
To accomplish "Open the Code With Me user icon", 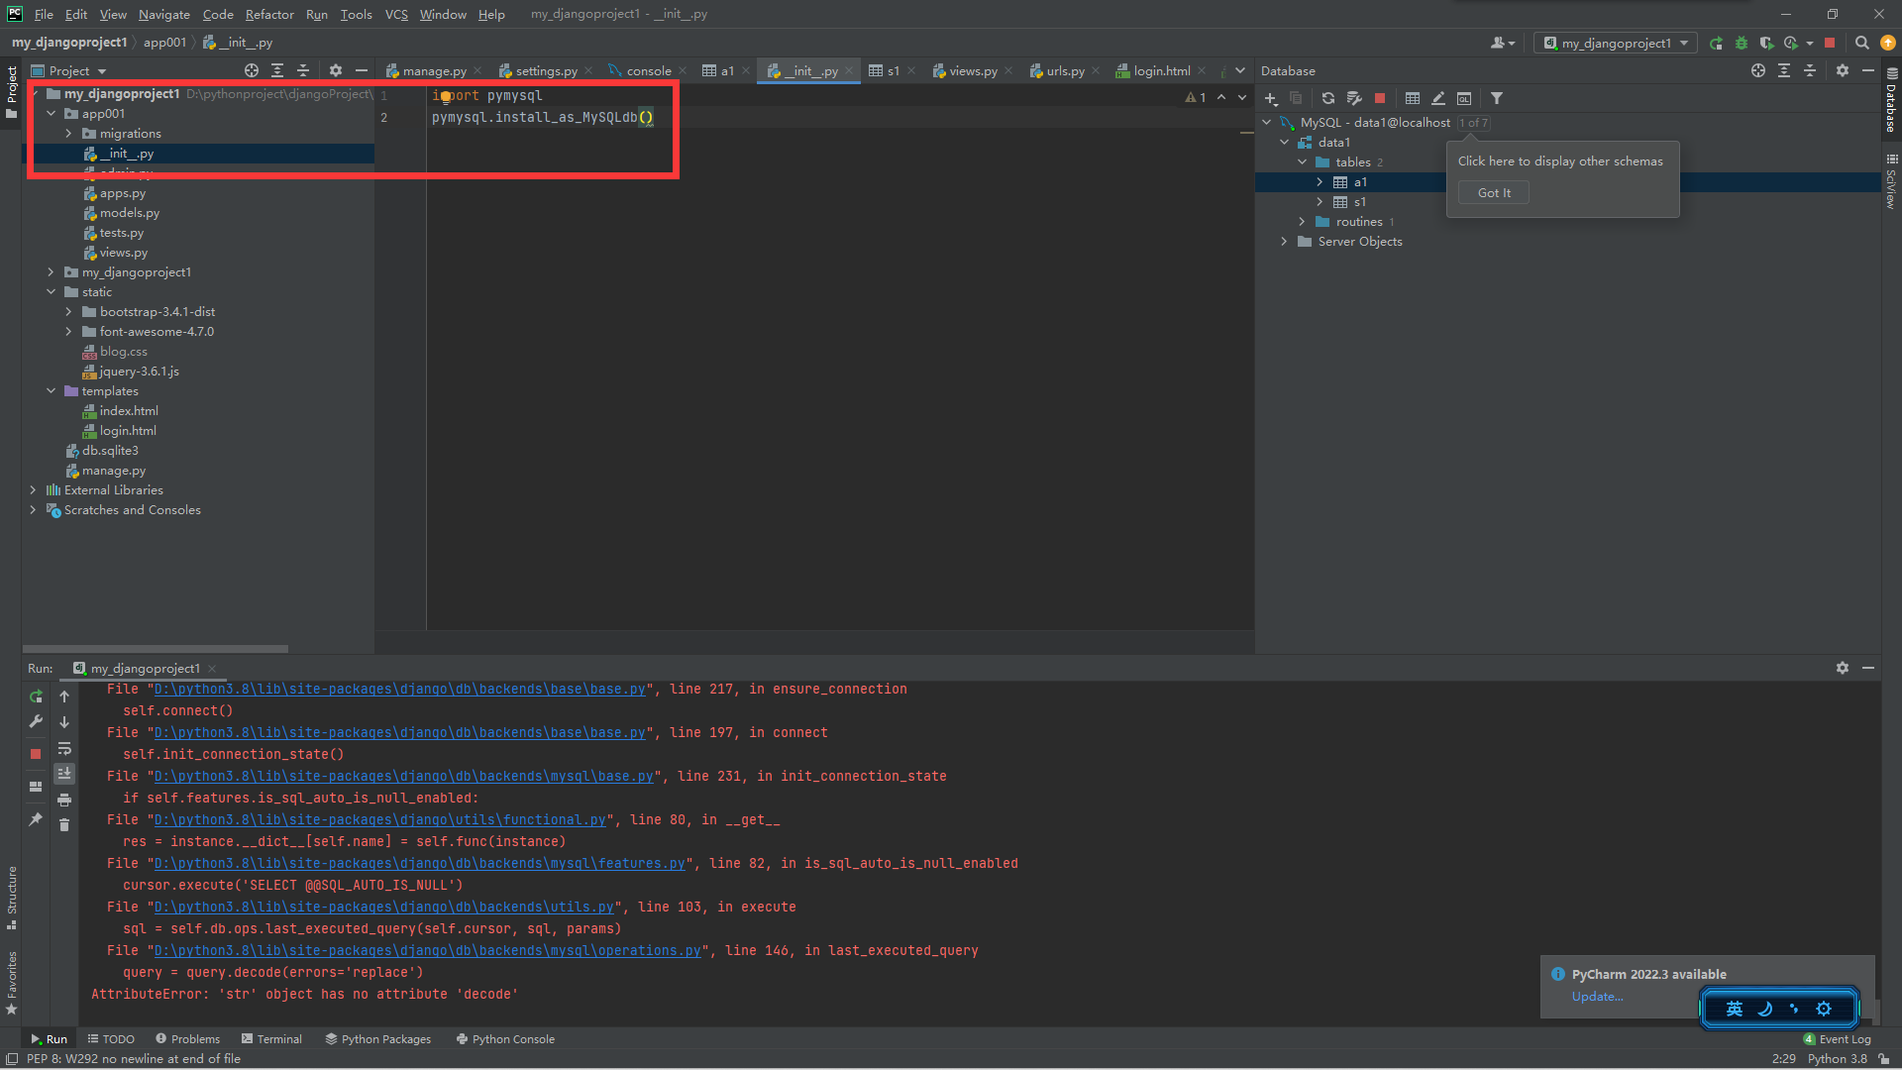I will pos(1502,43).
